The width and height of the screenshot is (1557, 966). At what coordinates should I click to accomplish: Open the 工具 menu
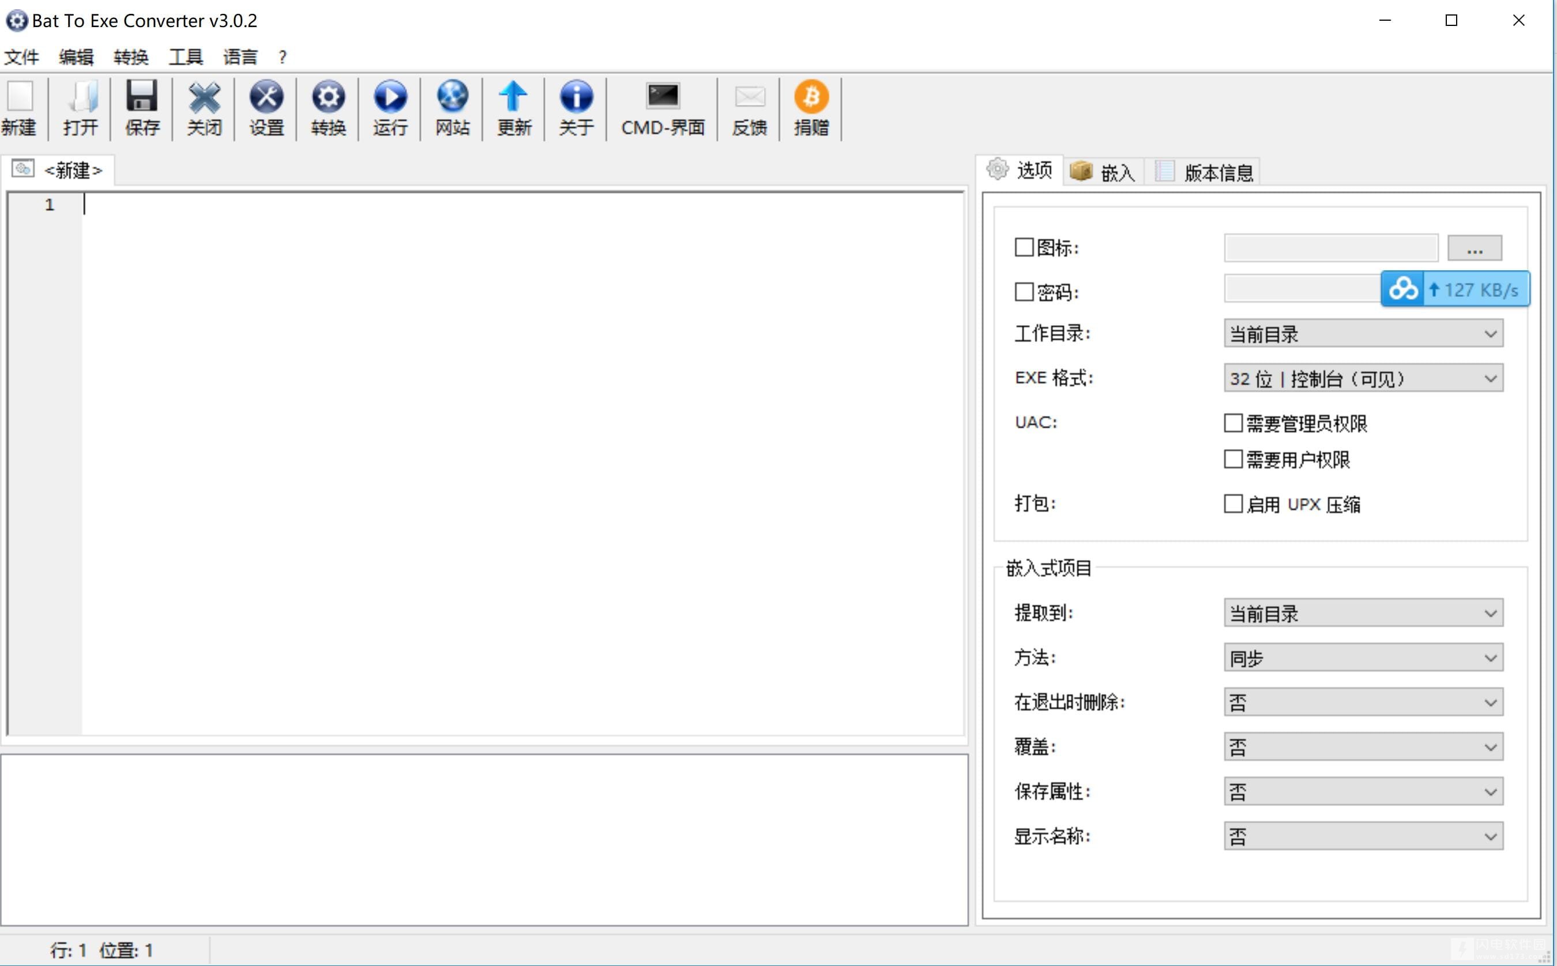click(x=186, y=57)
